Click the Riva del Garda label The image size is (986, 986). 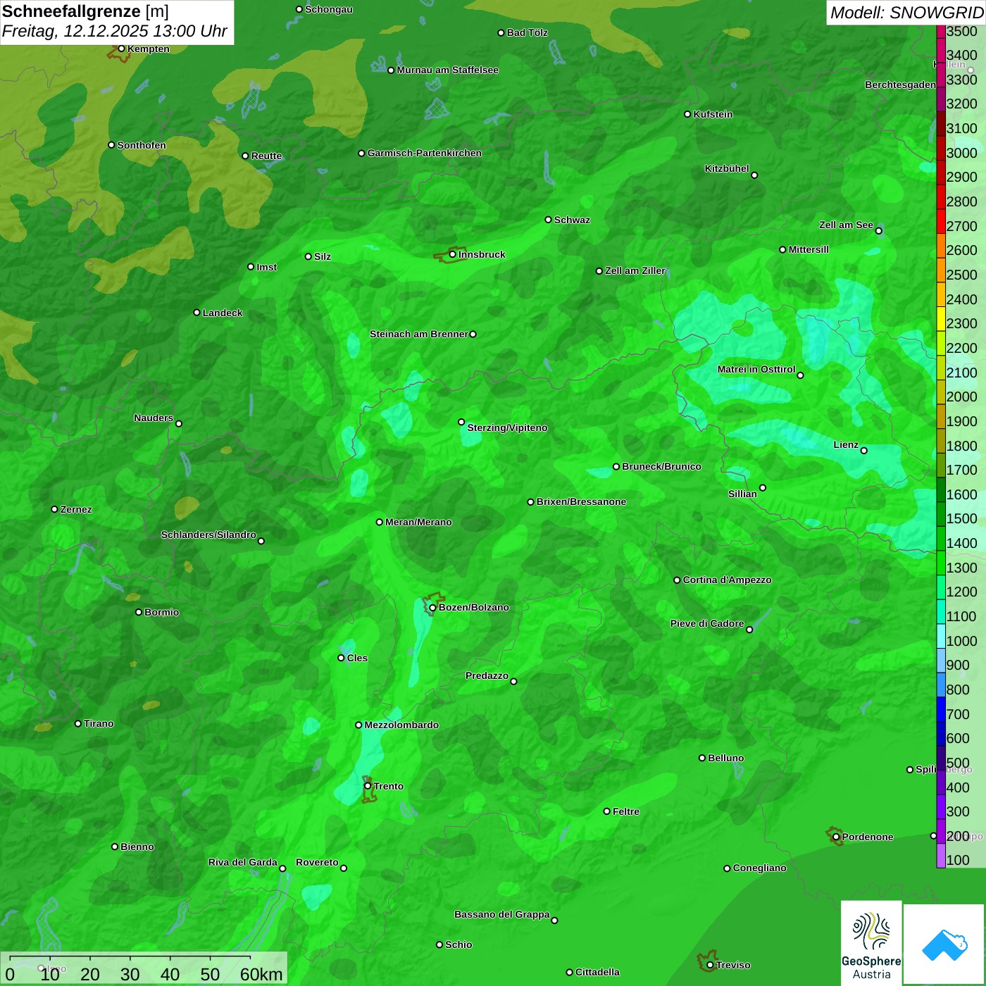243,862
